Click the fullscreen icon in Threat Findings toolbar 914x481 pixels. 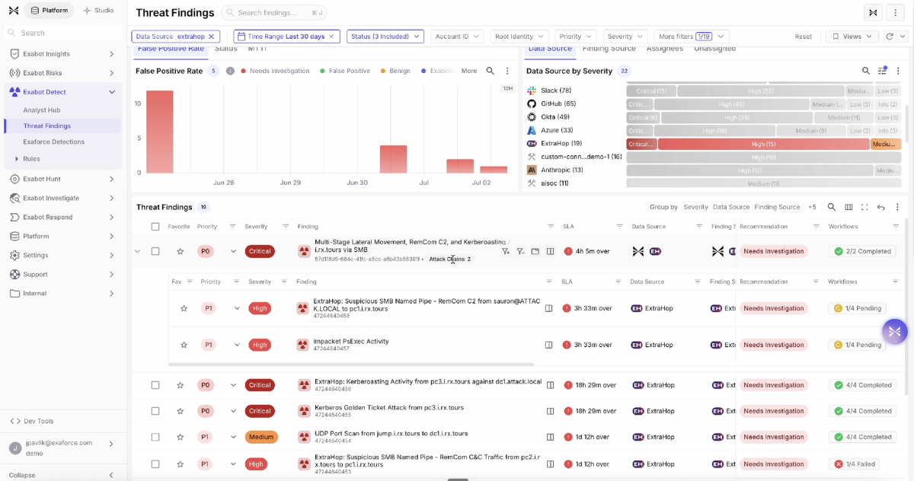[864, 207]
